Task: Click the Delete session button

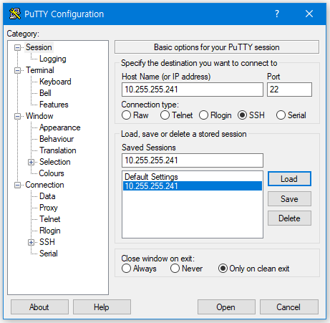Action: (x=289, y=218)
